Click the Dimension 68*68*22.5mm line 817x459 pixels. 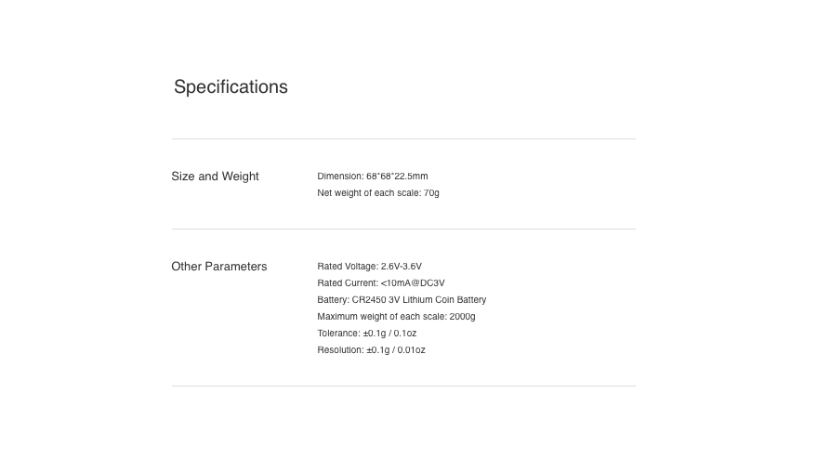373,177
